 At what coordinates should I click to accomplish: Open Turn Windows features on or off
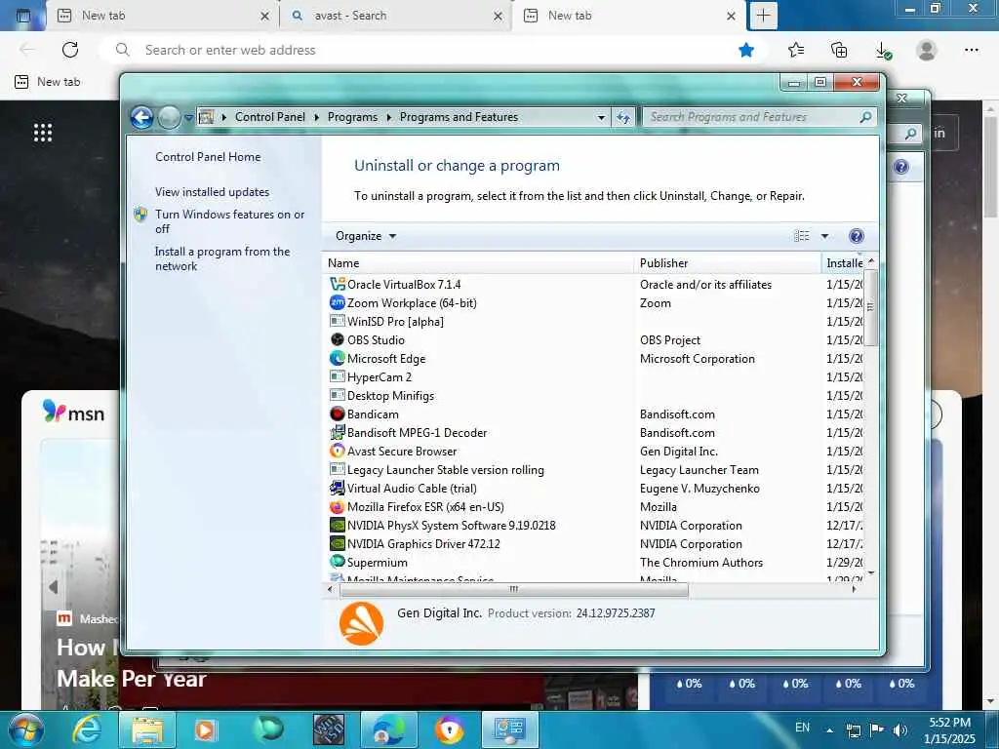click(x=229, y=221)
